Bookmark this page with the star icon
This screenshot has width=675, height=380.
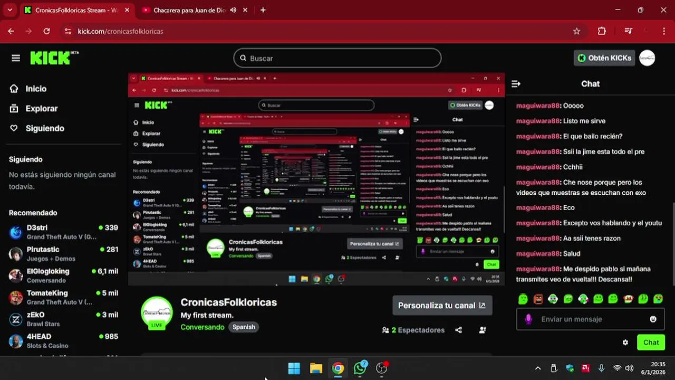[576, 31]
